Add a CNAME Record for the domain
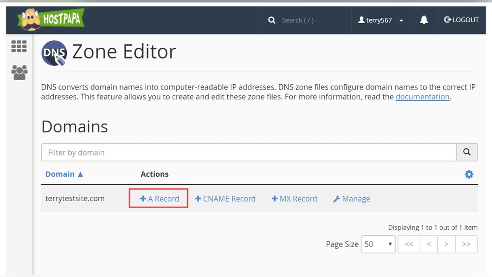 pos(225,199)
